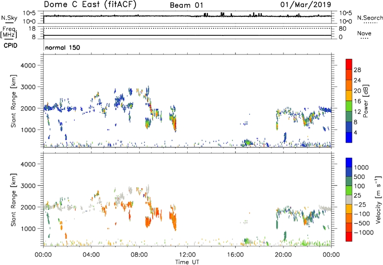Click the '28' power colorbar value
The width and height of the screenshot is (383, 265).
(357, 70)
